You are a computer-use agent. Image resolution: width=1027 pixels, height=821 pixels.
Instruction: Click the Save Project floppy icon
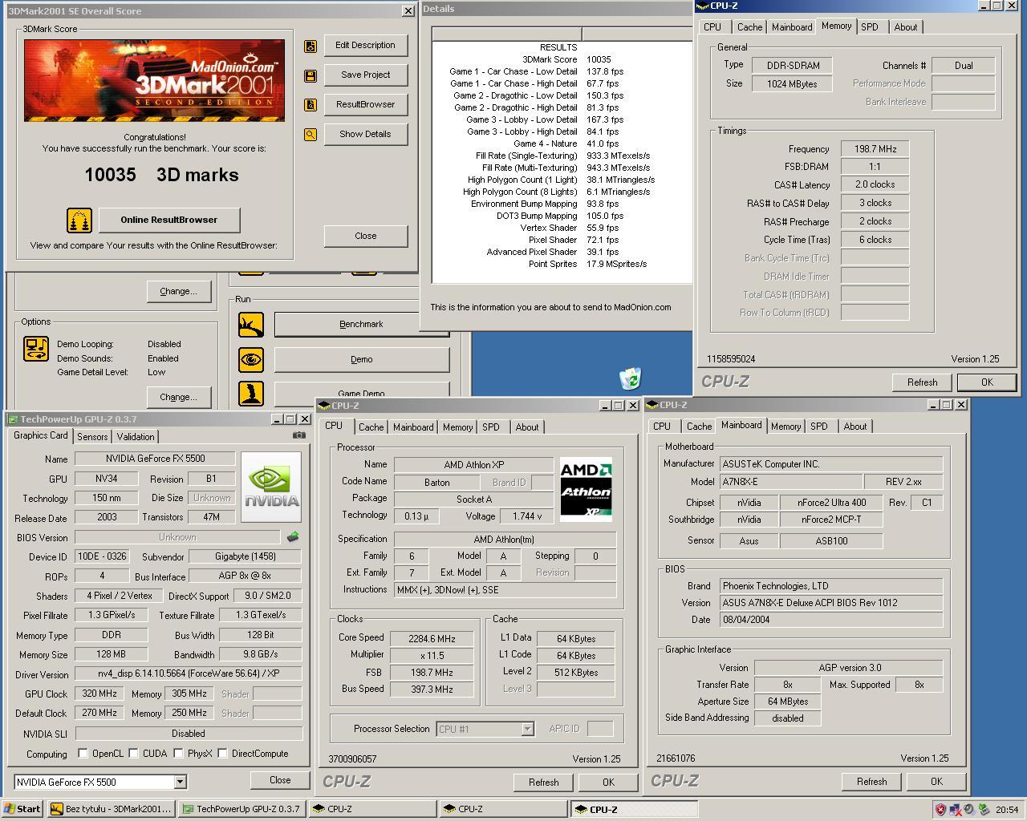point(310,75)
